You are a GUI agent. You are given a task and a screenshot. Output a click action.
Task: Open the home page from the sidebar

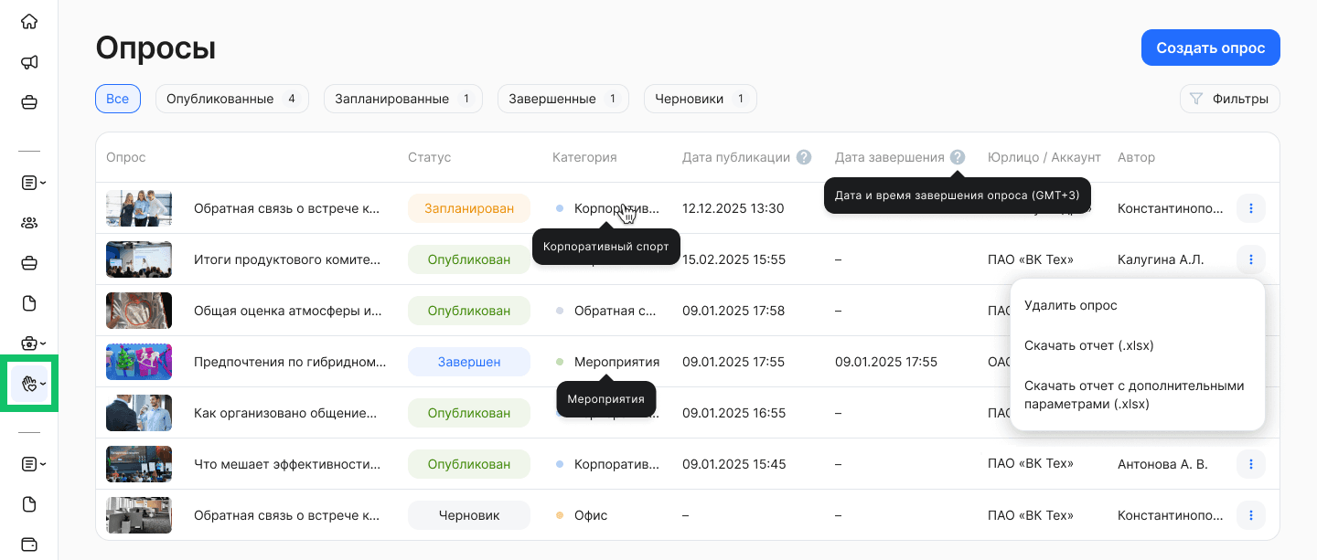coord(29,20)
